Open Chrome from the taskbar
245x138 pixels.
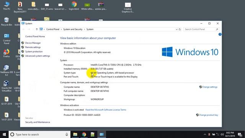[84, 135]
